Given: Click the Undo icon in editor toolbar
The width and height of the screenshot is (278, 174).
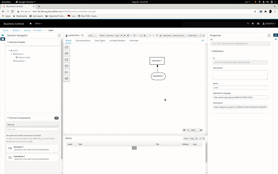Looking at the screenshot, I should coord(134,35).
